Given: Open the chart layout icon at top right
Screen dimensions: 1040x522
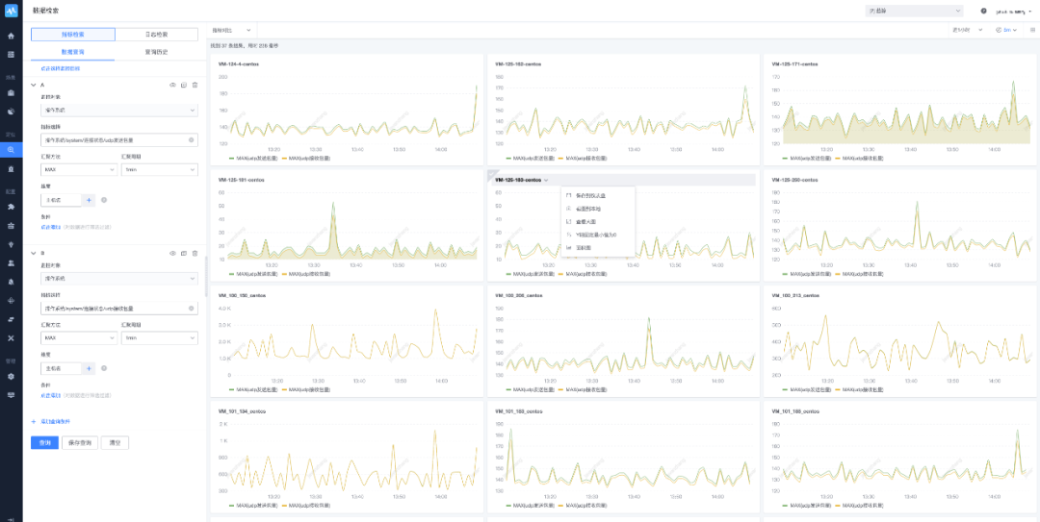Looking at the screenshot, I should tap(1032, 30).
